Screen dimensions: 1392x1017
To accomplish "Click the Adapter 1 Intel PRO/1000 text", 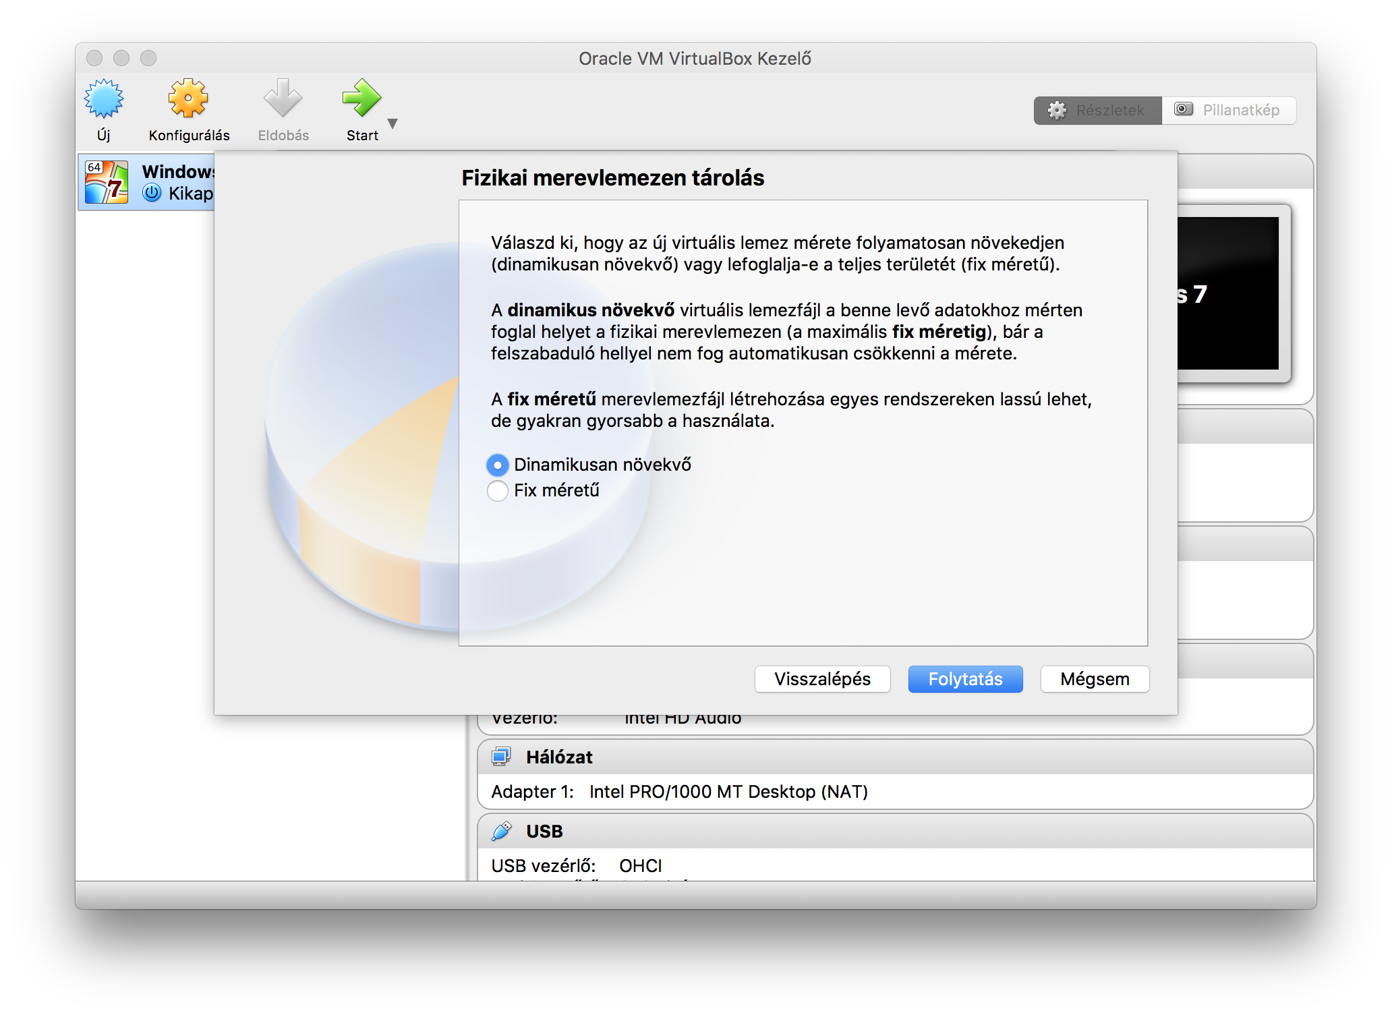I will tap(679, 792).
